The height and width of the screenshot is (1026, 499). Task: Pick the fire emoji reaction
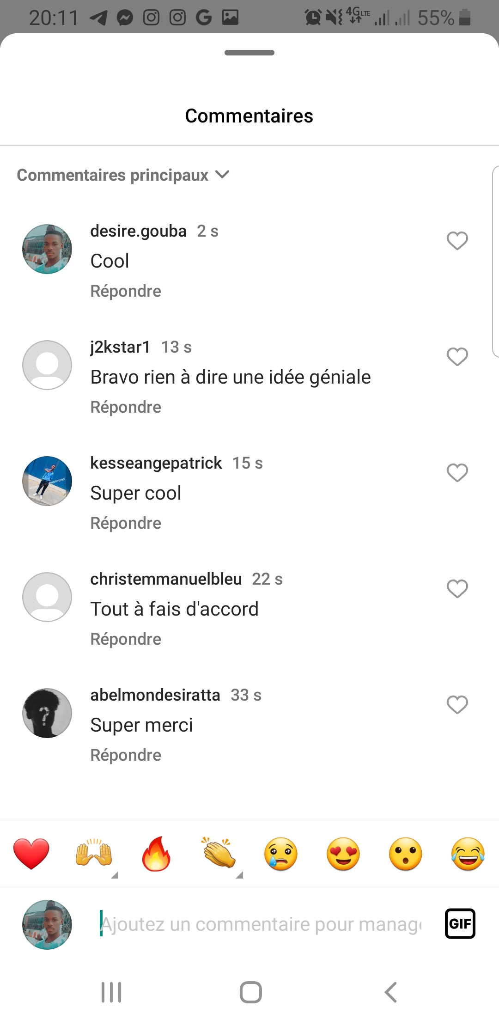click(156, 854)
